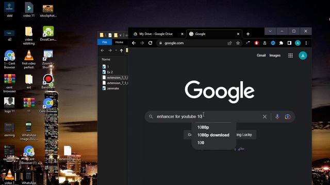Close the Google tab
330x185 pixels.
[x=238, y=34]
